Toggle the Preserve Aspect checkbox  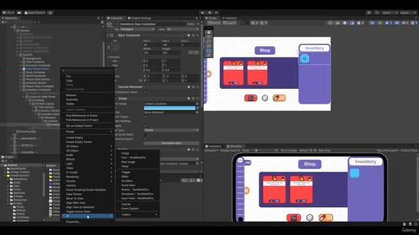pos(145,139)
